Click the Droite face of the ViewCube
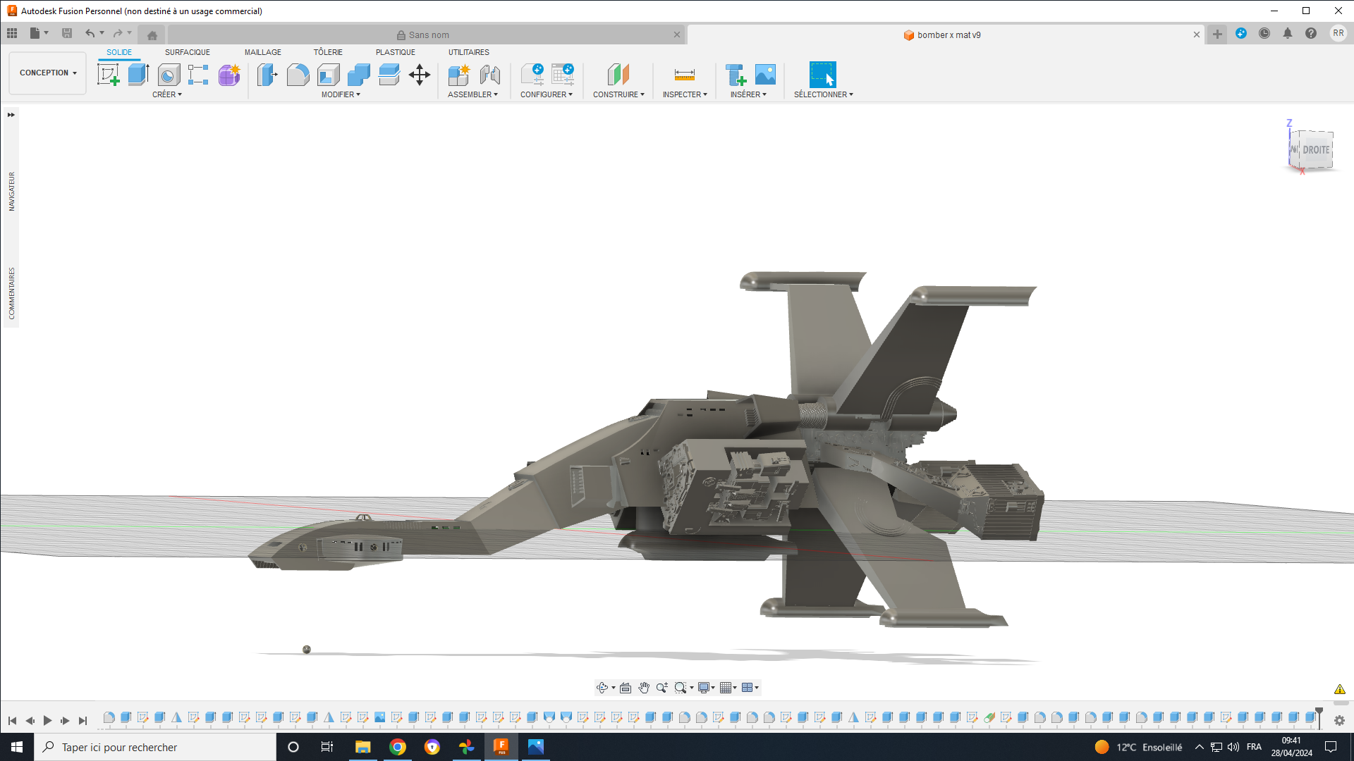This screenshot has height=761, width=1354. click(x=1315, y=150)
